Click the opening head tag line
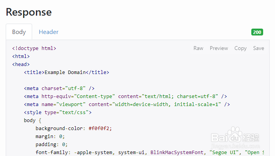Screen dimensions: 275x156 pyautogui.click(x=21, y=64)
